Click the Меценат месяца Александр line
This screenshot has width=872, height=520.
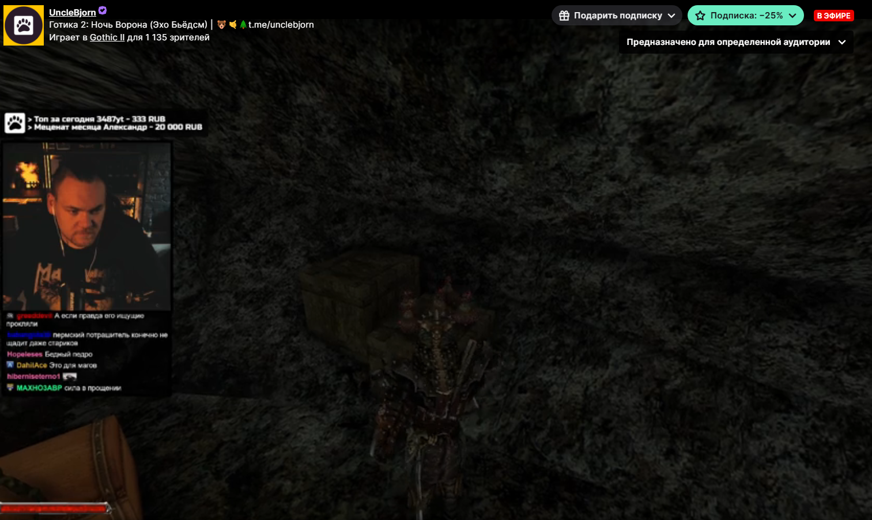115,127
